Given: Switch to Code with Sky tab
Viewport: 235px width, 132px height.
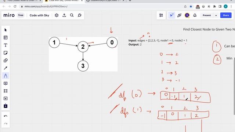Looking at the screenshot, I should 64,1.
